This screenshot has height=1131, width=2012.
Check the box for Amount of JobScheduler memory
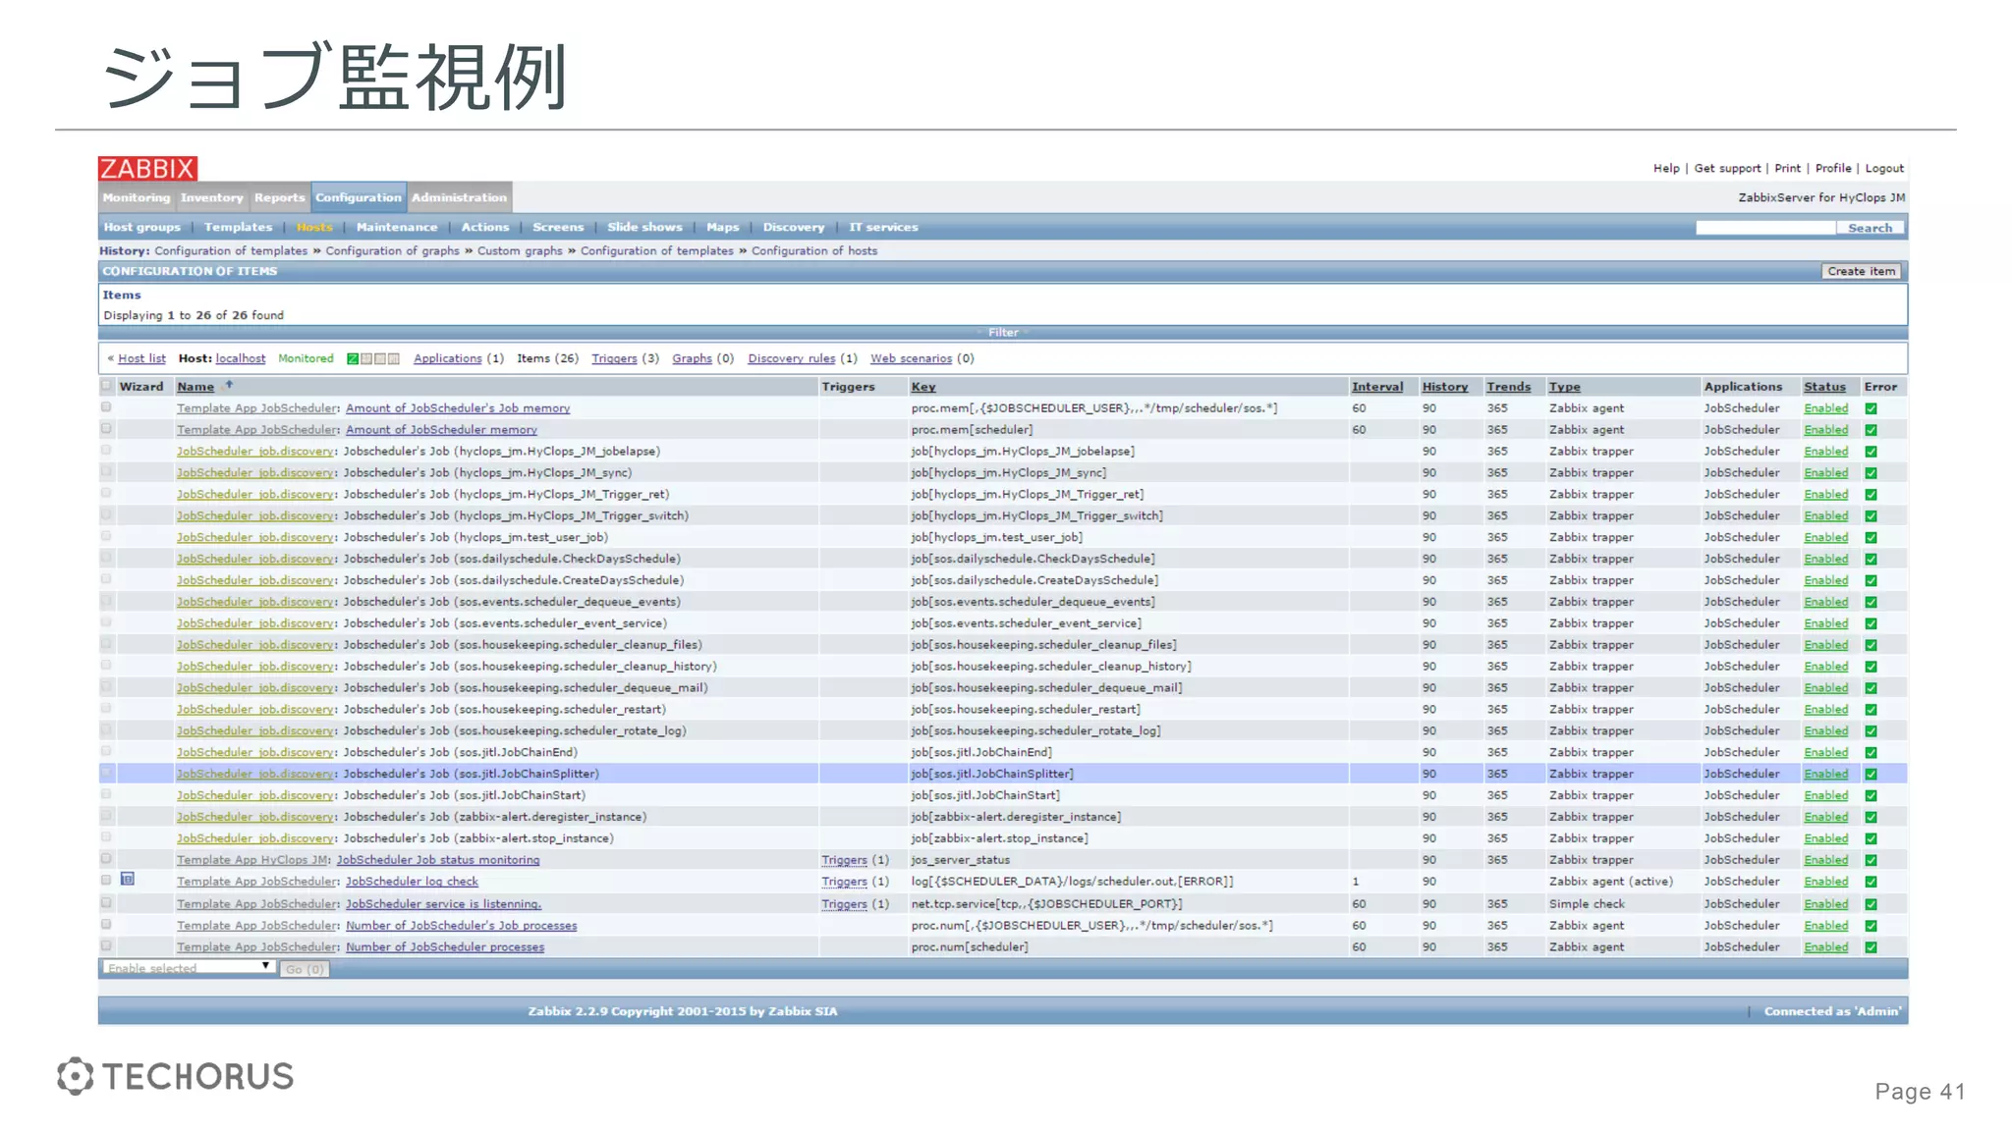click(106, 429)
